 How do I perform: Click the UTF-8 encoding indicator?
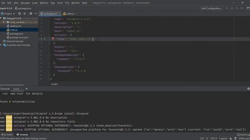(214, 138)
